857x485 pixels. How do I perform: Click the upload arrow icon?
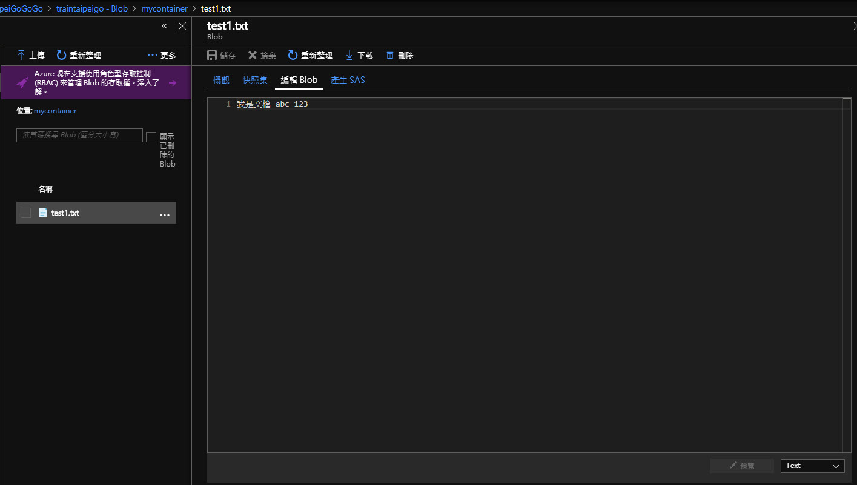21,55
